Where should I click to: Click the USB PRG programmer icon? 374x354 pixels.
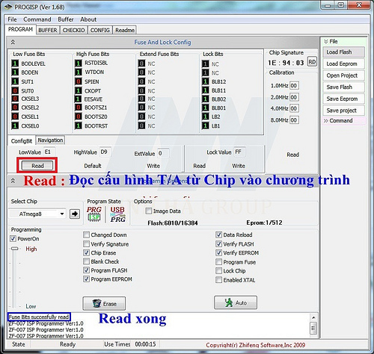pyautogui.click(x=117, y=214)
